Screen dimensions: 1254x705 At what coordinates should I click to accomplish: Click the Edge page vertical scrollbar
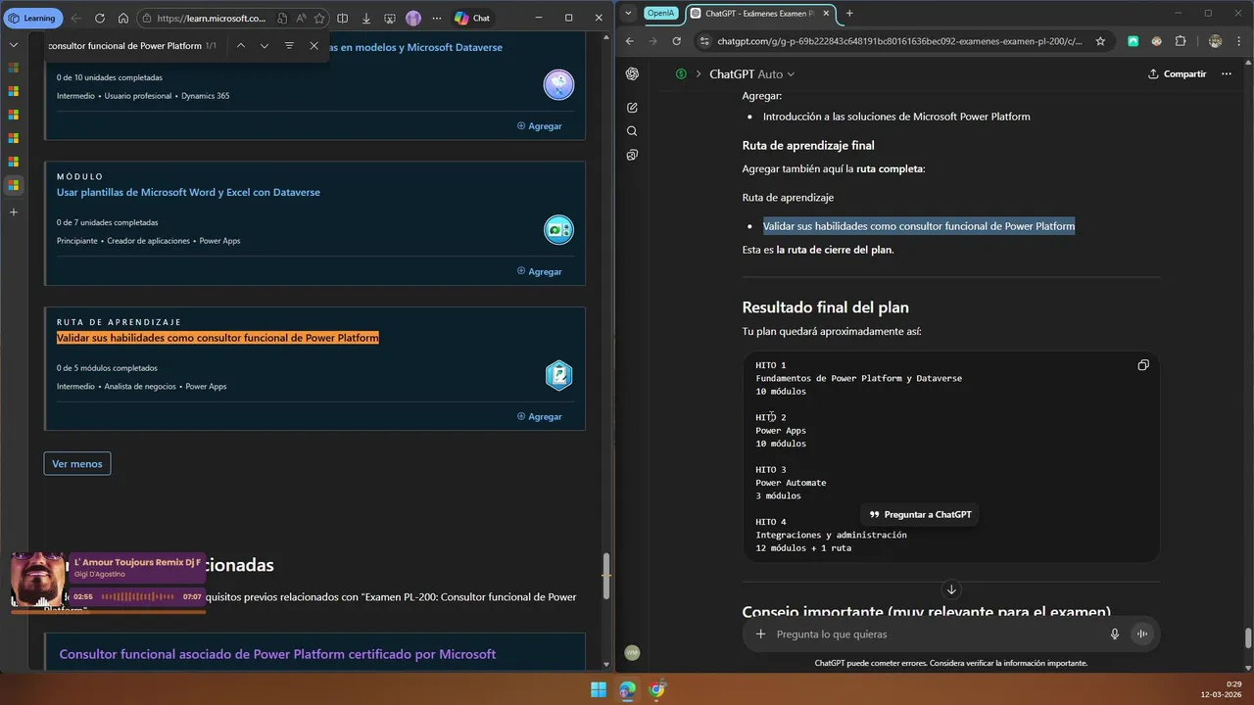pyautogui.click(x=606, y=577)
